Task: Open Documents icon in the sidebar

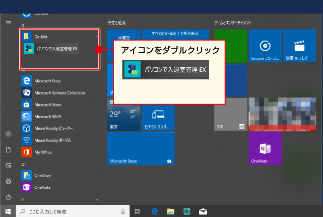Action: (8, 150)
